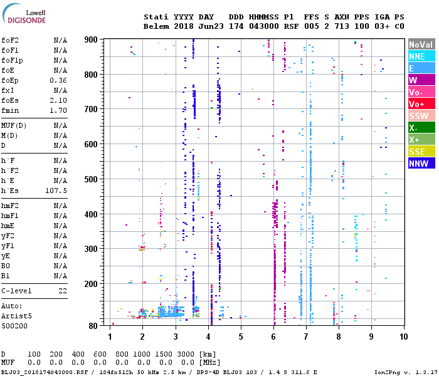Click the Ion2Png version text

[x=406, y=372]
